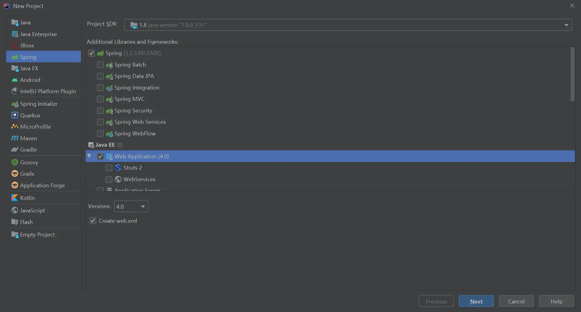Click the JavaScript globe icon
581x312 pixels.
point(15,211)
